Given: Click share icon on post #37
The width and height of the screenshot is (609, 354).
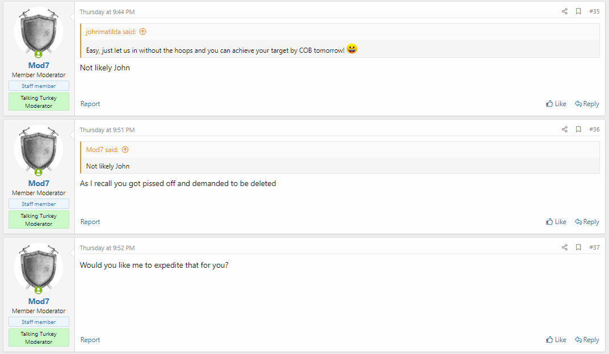Looking at the screenshot, I should tap(564, 247).
